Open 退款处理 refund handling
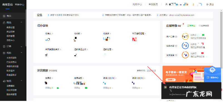Image resolution: width=223 pixels, height=102 pixels. pos(108,49)
